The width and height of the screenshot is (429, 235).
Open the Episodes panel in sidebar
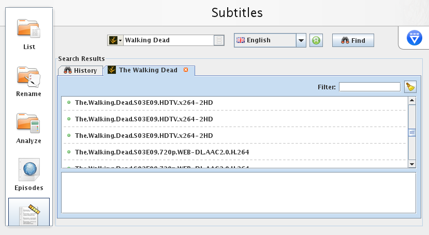pyautogui.click(x=29, y=175)
